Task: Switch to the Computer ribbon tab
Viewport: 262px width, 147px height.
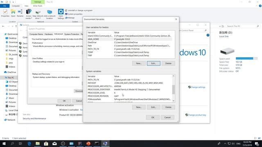Action: click(16, 6)
